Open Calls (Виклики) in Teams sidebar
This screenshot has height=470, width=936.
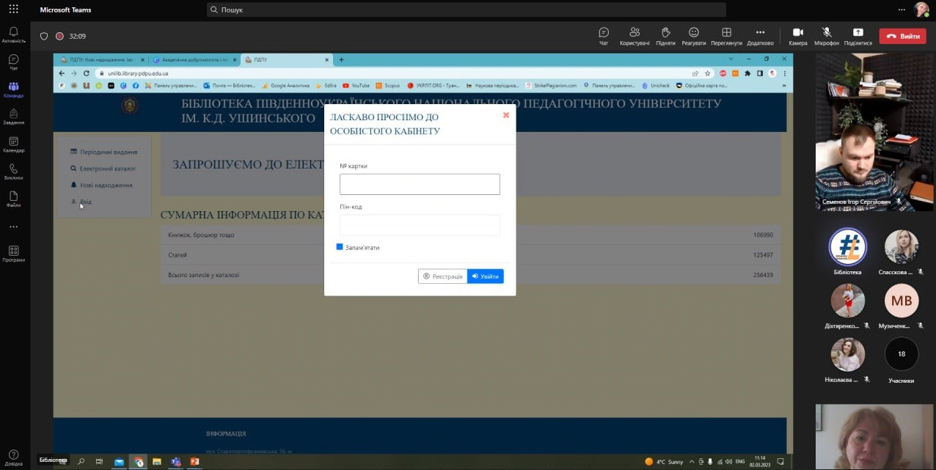coord(13,172)
